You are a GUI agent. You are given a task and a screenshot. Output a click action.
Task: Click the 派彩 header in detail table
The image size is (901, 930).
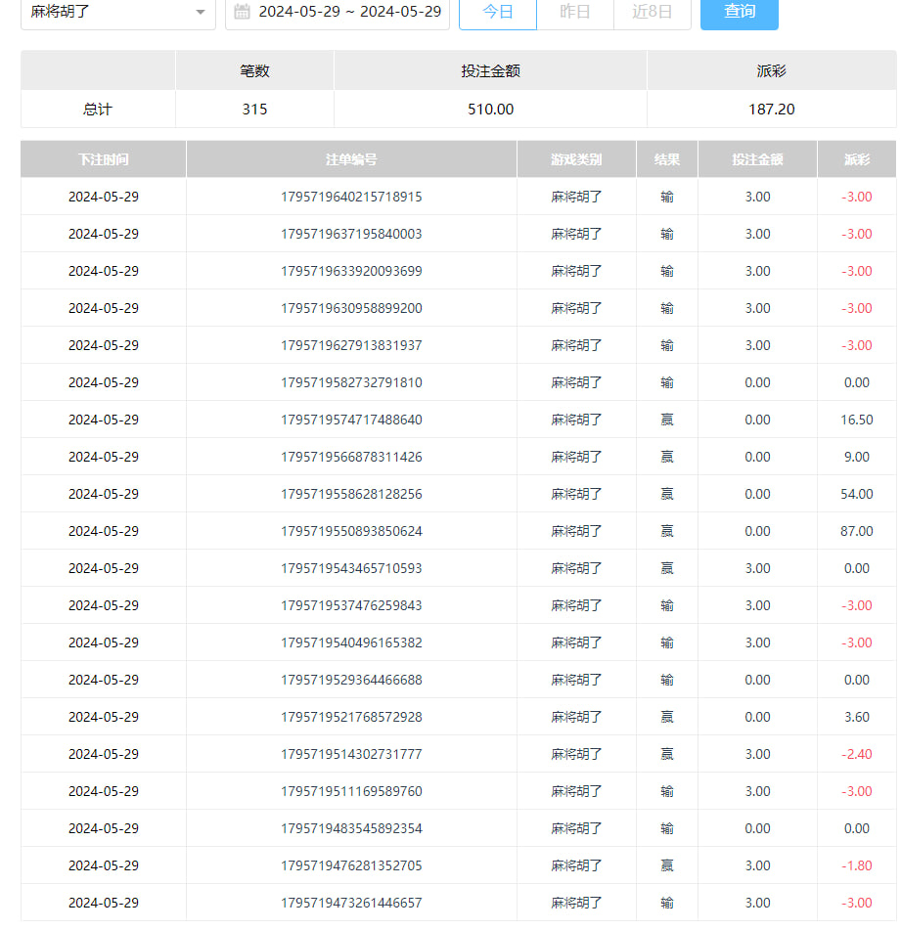[857, 159]
